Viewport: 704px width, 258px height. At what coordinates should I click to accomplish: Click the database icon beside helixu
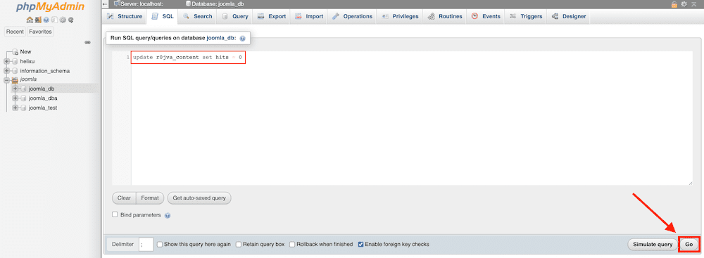pyautogui.click(x=15, y=61)
